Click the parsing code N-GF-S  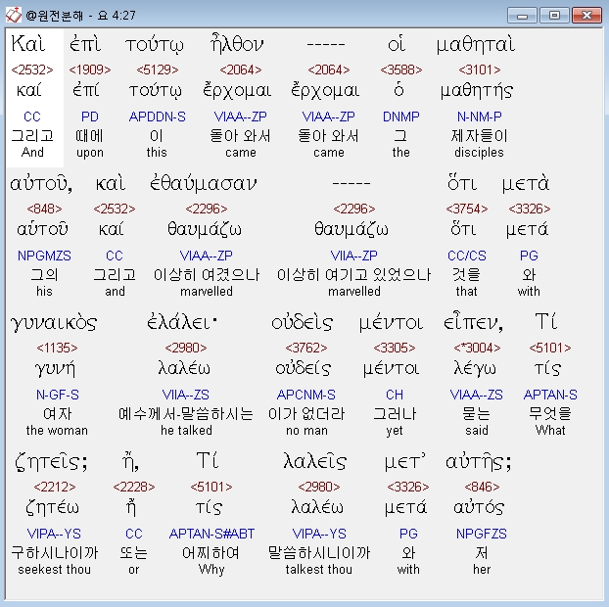(x=58, y=395)
